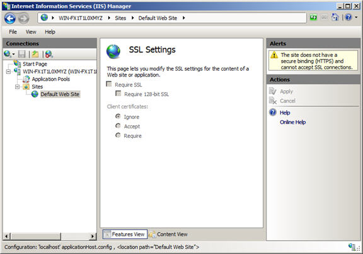The image size is (363, 254).
Task: Select Default Web Site in the Connections tree
Action: pyautogui.click(x=60, y=94)
